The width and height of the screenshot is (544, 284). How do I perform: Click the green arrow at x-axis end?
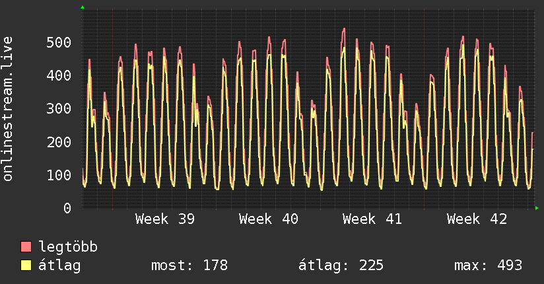coord(537,208)
